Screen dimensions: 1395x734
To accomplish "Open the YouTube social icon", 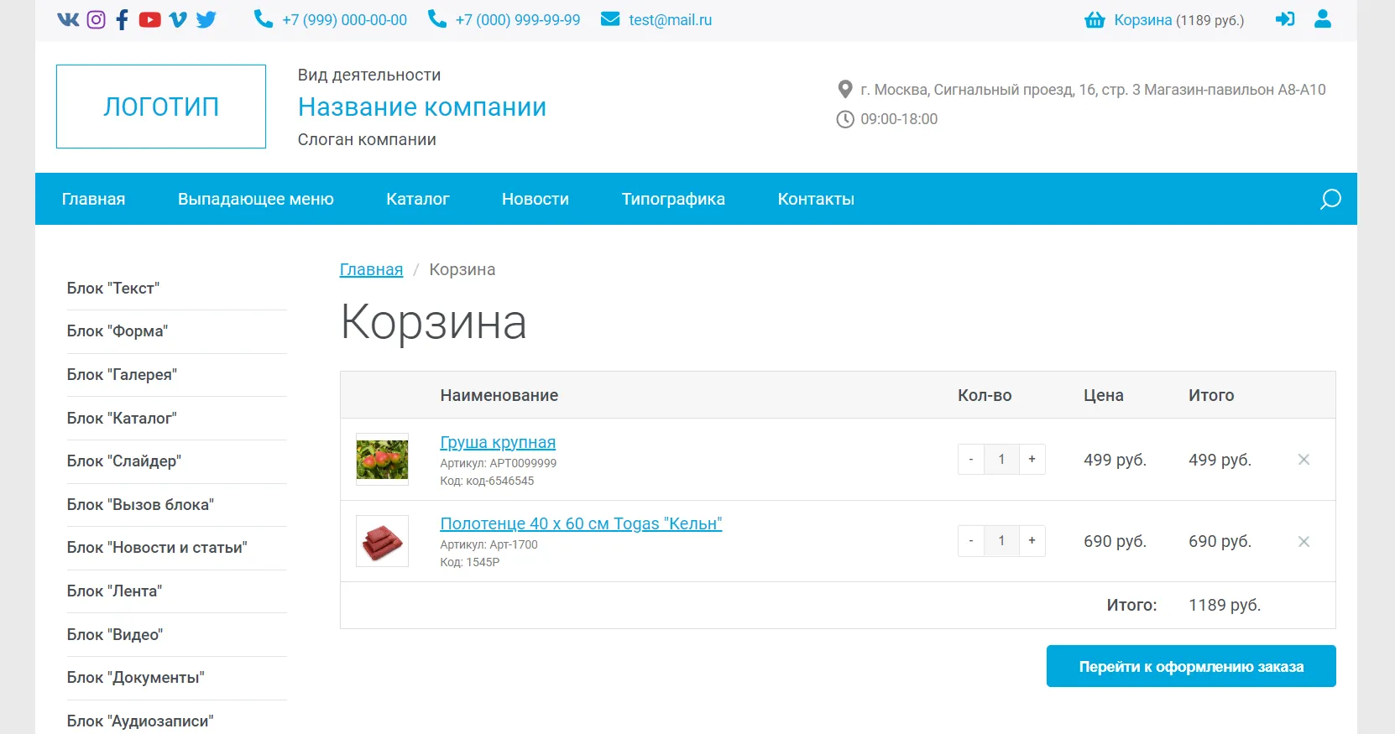I will [x=150, y=19].
